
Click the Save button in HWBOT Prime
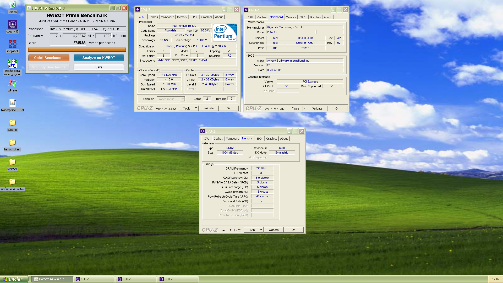[99, 67]
